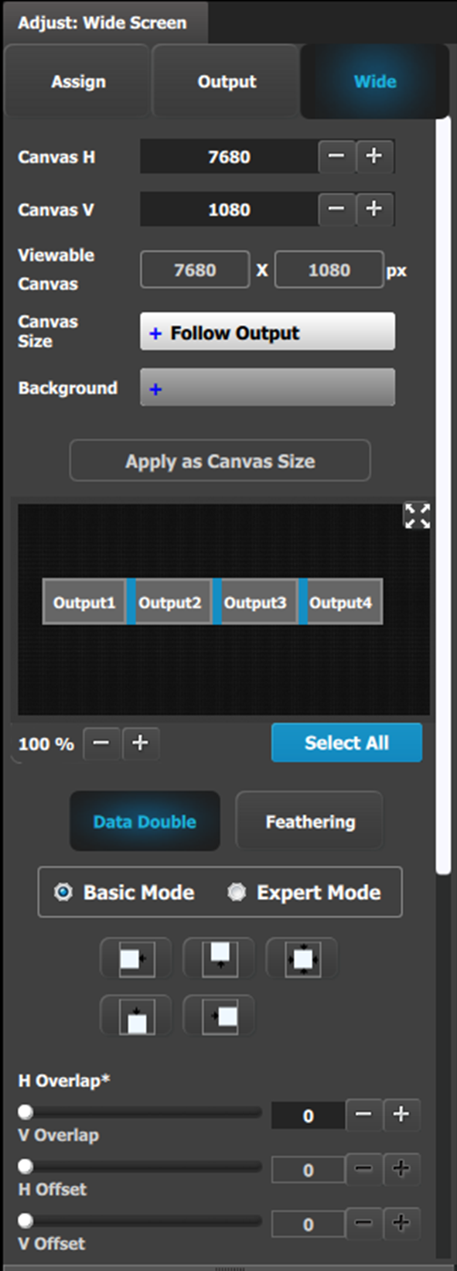Select Basic Mode radio button

[63, 892]
